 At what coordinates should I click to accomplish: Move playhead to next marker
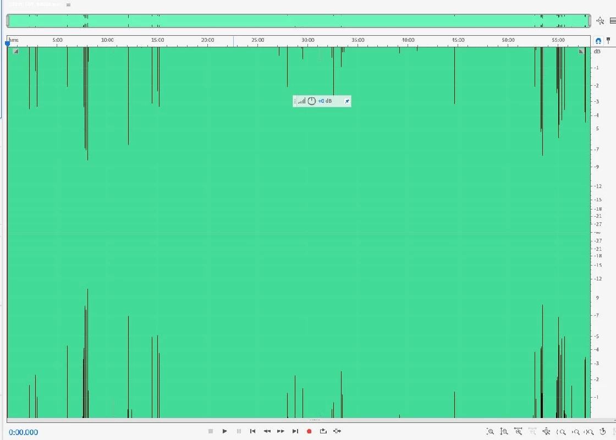click(x=295, y=431)
